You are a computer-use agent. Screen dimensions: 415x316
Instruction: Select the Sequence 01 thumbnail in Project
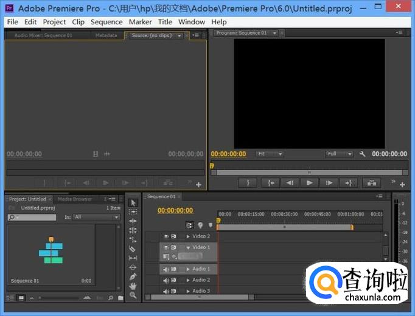(x=51, y=250)
